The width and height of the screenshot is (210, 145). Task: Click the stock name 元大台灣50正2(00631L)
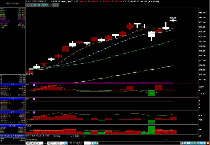click(x=37, y=1)
